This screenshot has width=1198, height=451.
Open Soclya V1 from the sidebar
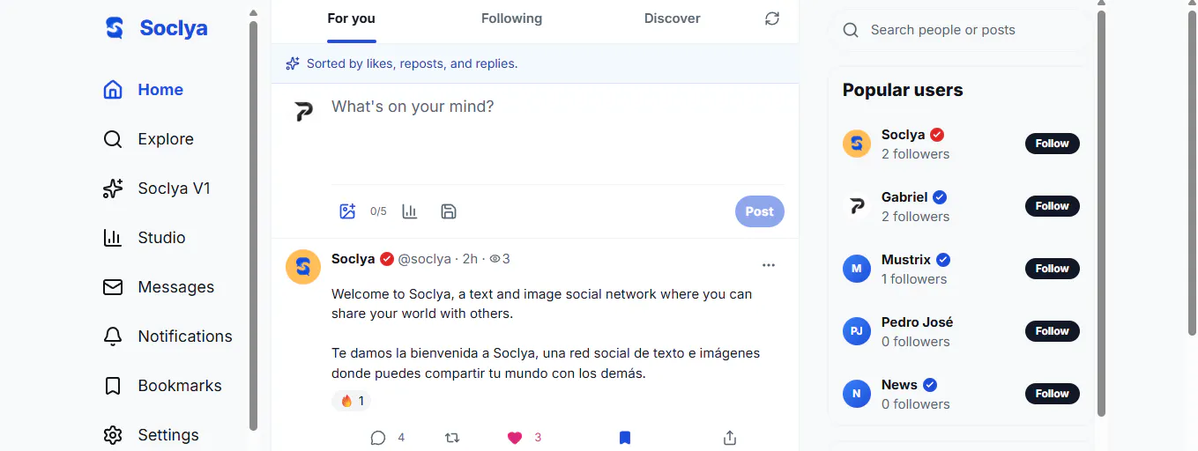(157, 189)
